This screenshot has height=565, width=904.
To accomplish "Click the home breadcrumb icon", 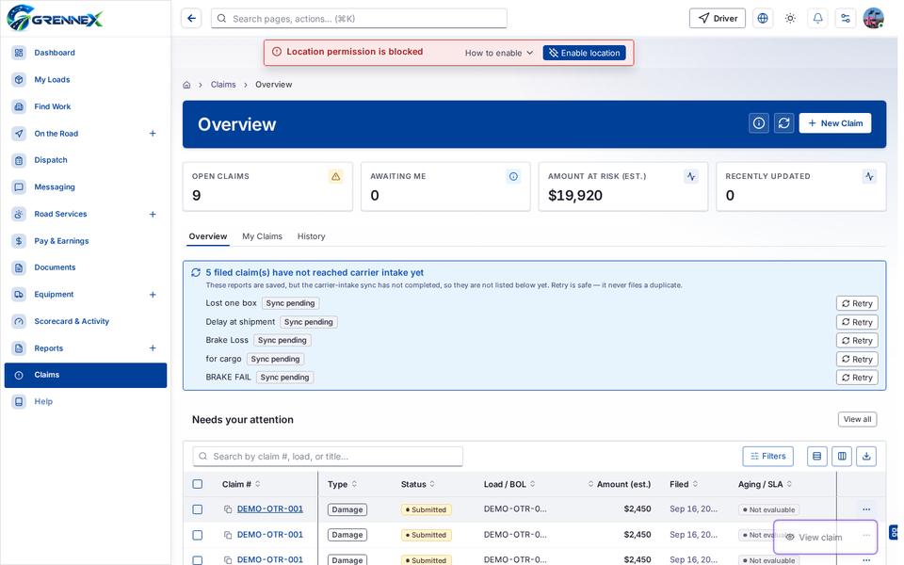I will (186, 85).
